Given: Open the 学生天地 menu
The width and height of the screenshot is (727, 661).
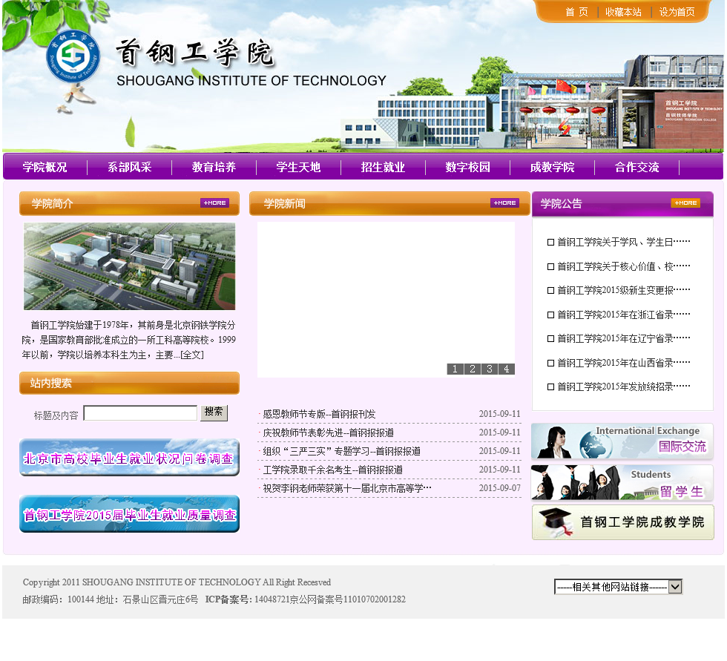Looking at the screenshot, I should tap(298, 167).
